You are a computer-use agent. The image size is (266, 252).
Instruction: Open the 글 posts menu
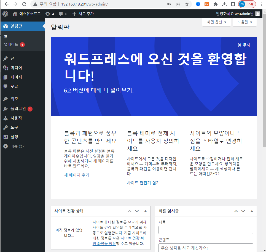[22, 59]
